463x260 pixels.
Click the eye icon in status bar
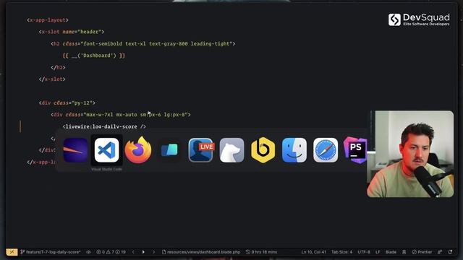coord(88,252)
